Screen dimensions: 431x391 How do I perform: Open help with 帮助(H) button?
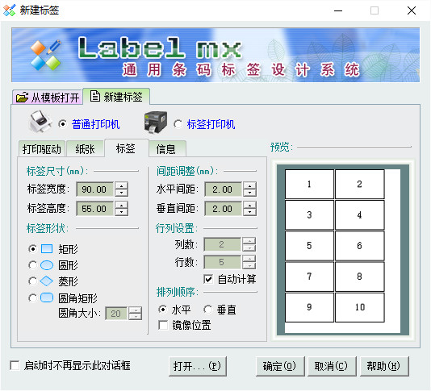[x=384, y=366]
